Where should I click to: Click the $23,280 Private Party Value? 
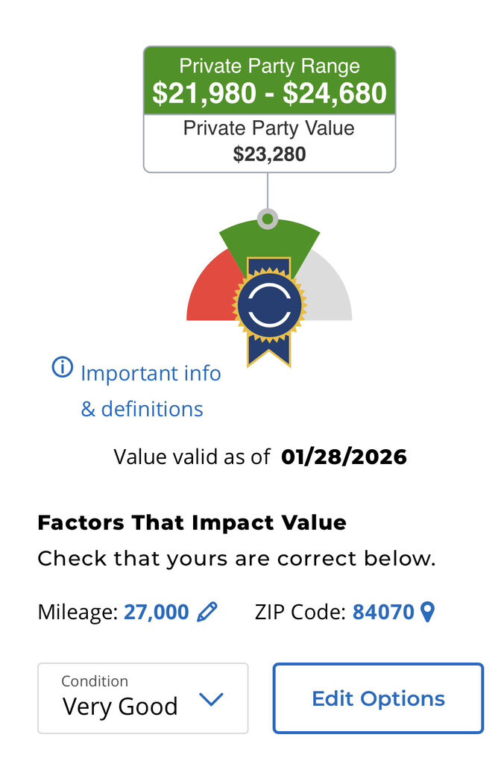coord(269,154)
